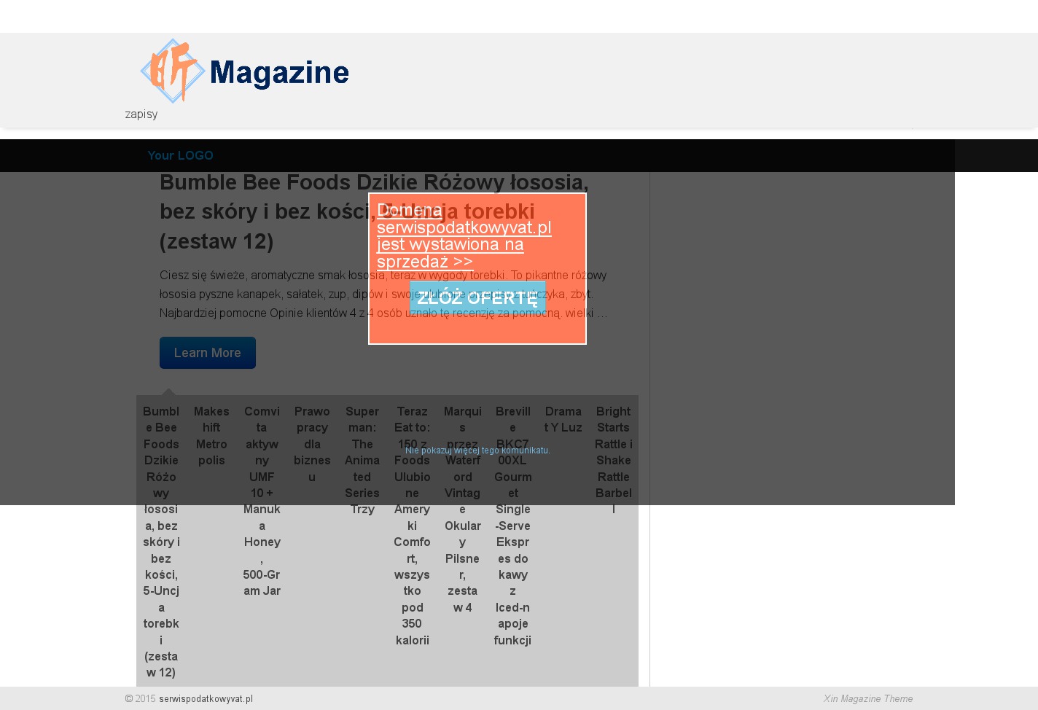Select the Marquis przez Waterford tab
1038x710 pixels.
[462, 509]
